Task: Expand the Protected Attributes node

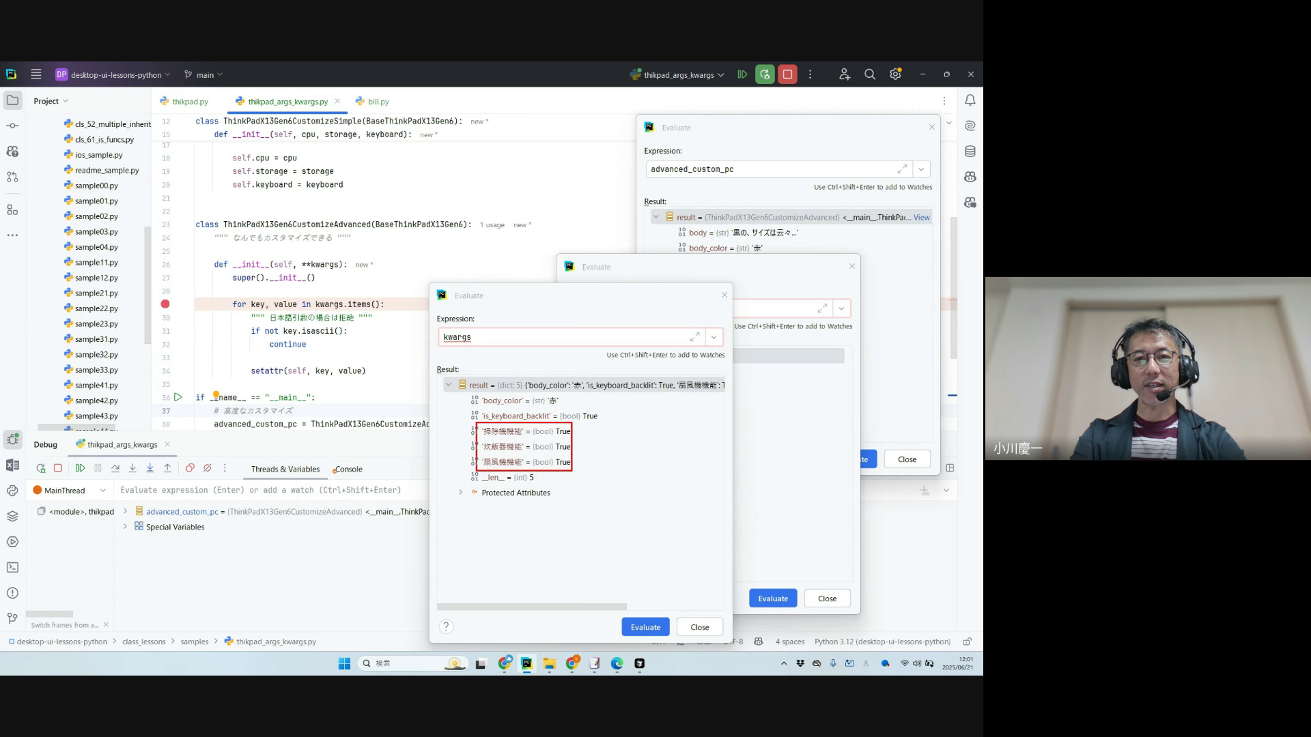Action: 461,493
